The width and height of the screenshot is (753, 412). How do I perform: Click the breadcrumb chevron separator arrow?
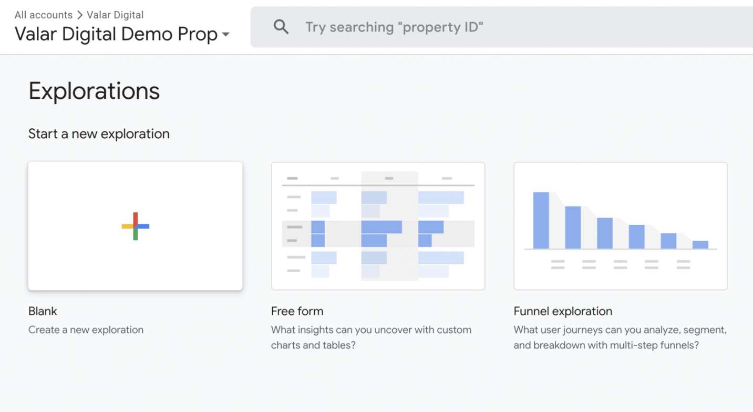point(80,15)
